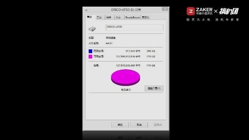Switch to the 常规 (General) tab
The height and width of the screenshot is (140, 249).
[89, 17]
